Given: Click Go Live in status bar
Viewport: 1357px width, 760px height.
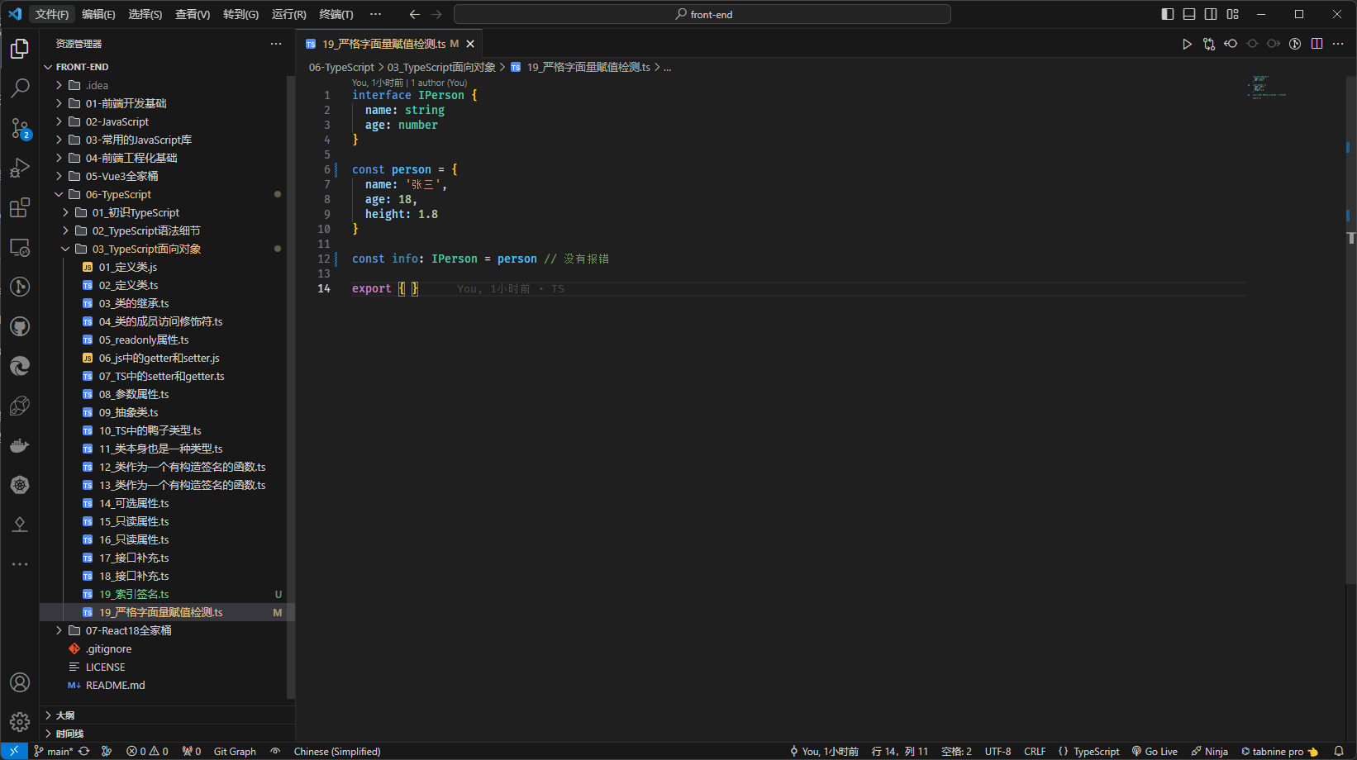Looking at the screenshot, I should [1155, 751].
